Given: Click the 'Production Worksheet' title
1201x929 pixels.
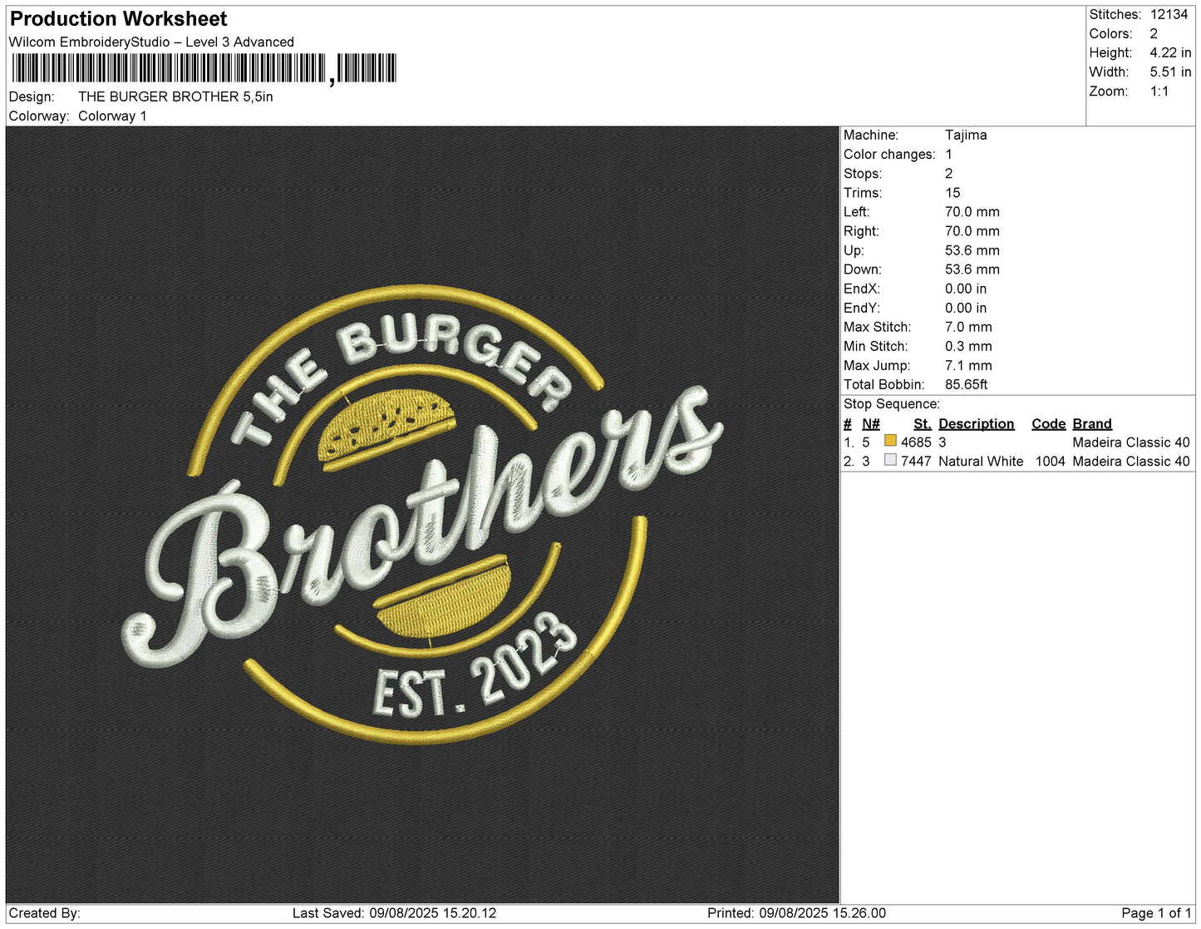Looking at the screenshot, I should pos(118,18).
